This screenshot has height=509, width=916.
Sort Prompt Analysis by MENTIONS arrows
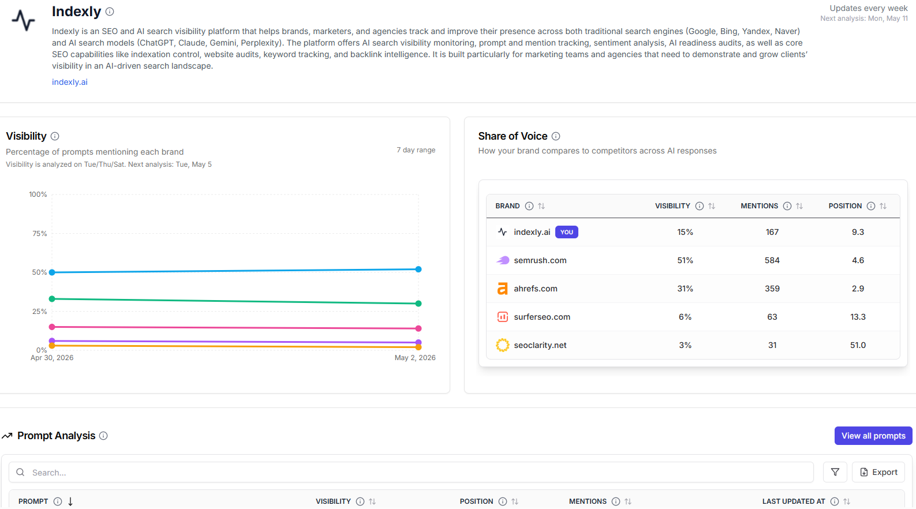(x=628, y=501)
